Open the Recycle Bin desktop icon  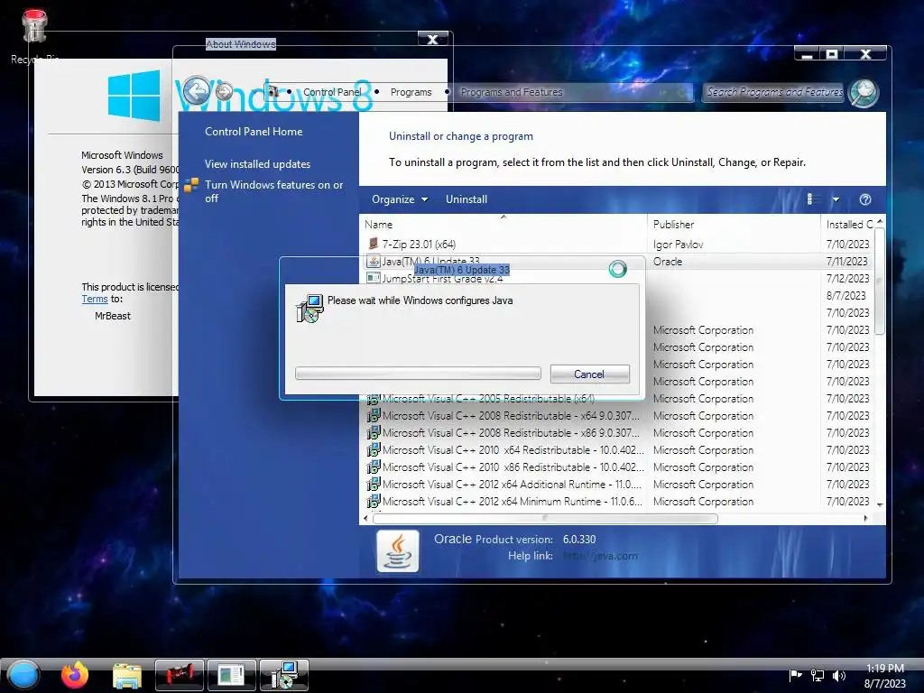[34, 36]
